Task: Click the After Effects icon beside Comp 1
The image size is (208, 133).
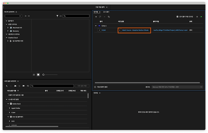Action: (99, 26)
